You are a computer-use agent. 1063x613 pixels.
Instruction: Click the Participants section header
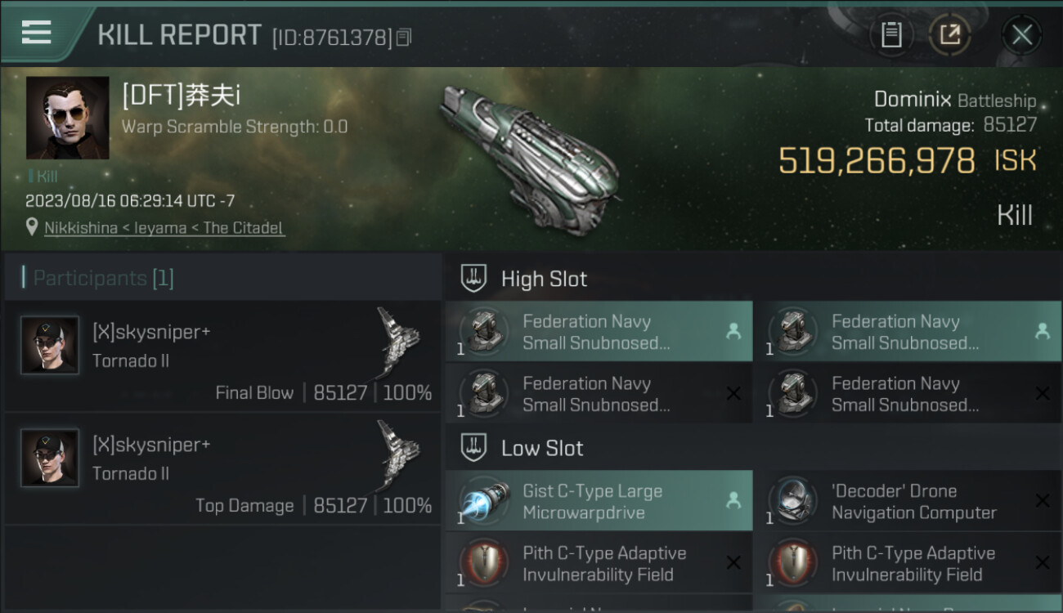click(103, 278)
